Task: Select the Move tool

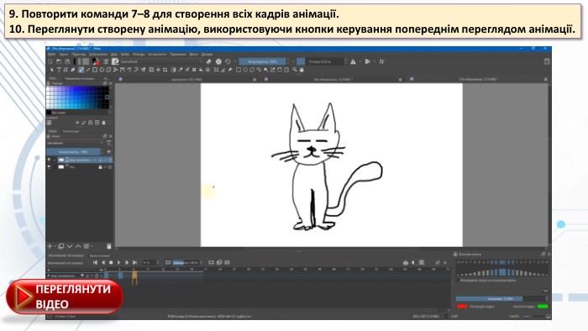Action: coord(158,70)
